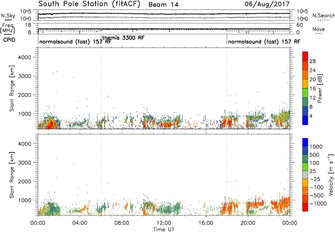Click the '04:00' time axis label
The image size is (335, 232).
tap(80, 223)
